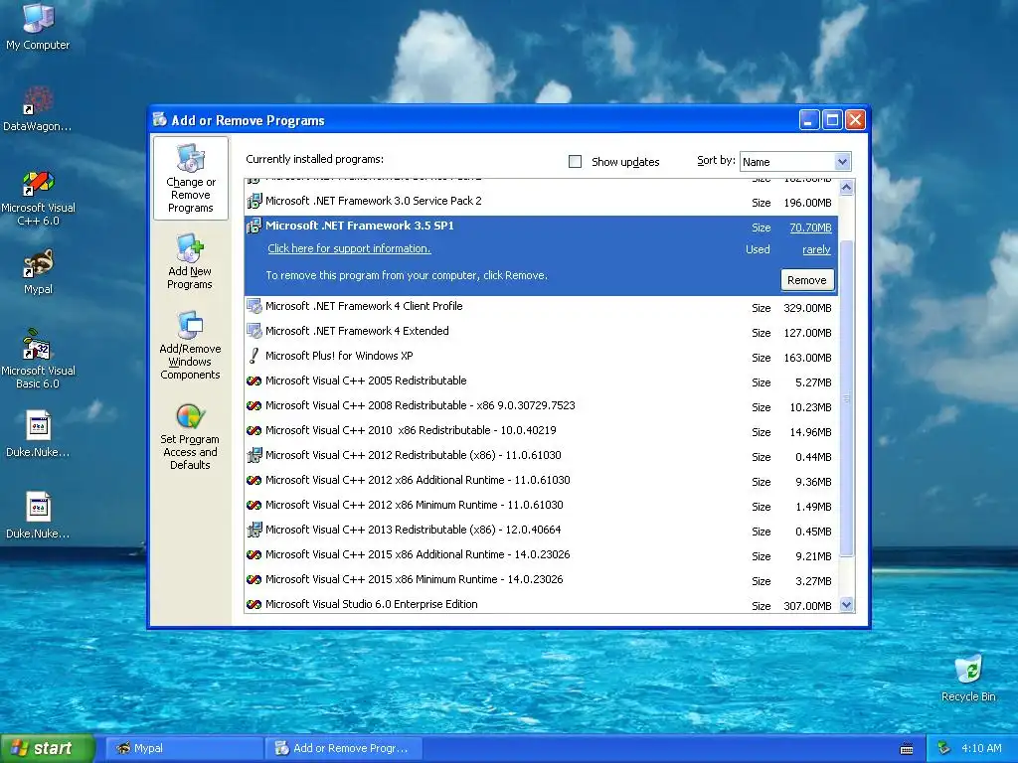Enable the Show updates checkbox
The image size is (1018, 763).
click(575, 161)
